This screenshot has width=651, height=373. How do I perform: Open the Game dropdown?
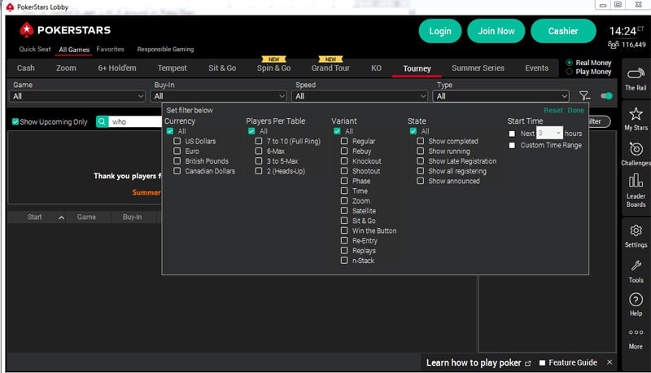77,96
